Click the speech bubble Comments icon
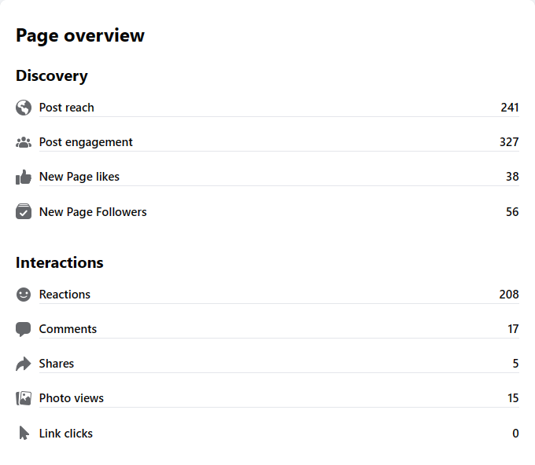535x465 pixels. (24, 329)
